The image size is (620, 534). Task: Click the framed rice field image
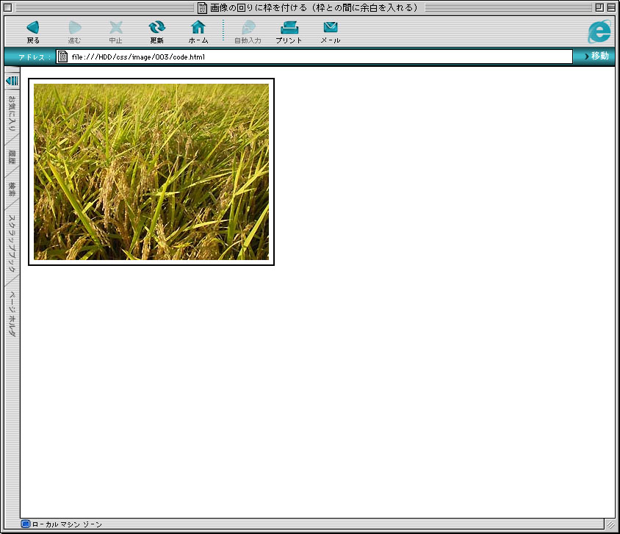tap(151, 172)
